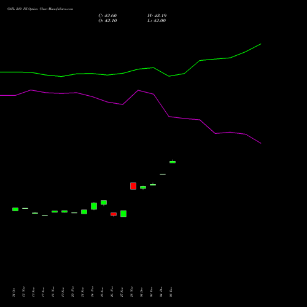Viewport: 307px width, 307px height.
Task: Click the 24 Nov date label
Action: point(92,292)
